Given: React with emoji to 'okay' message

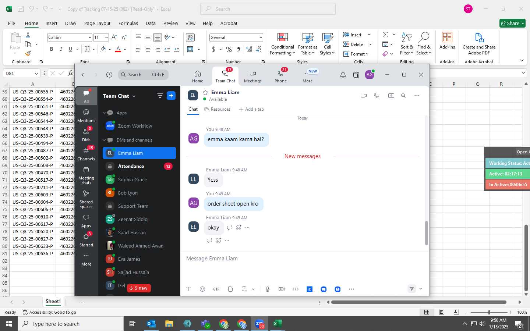Looking at the screenshot, I should click(x=239, y=228).
